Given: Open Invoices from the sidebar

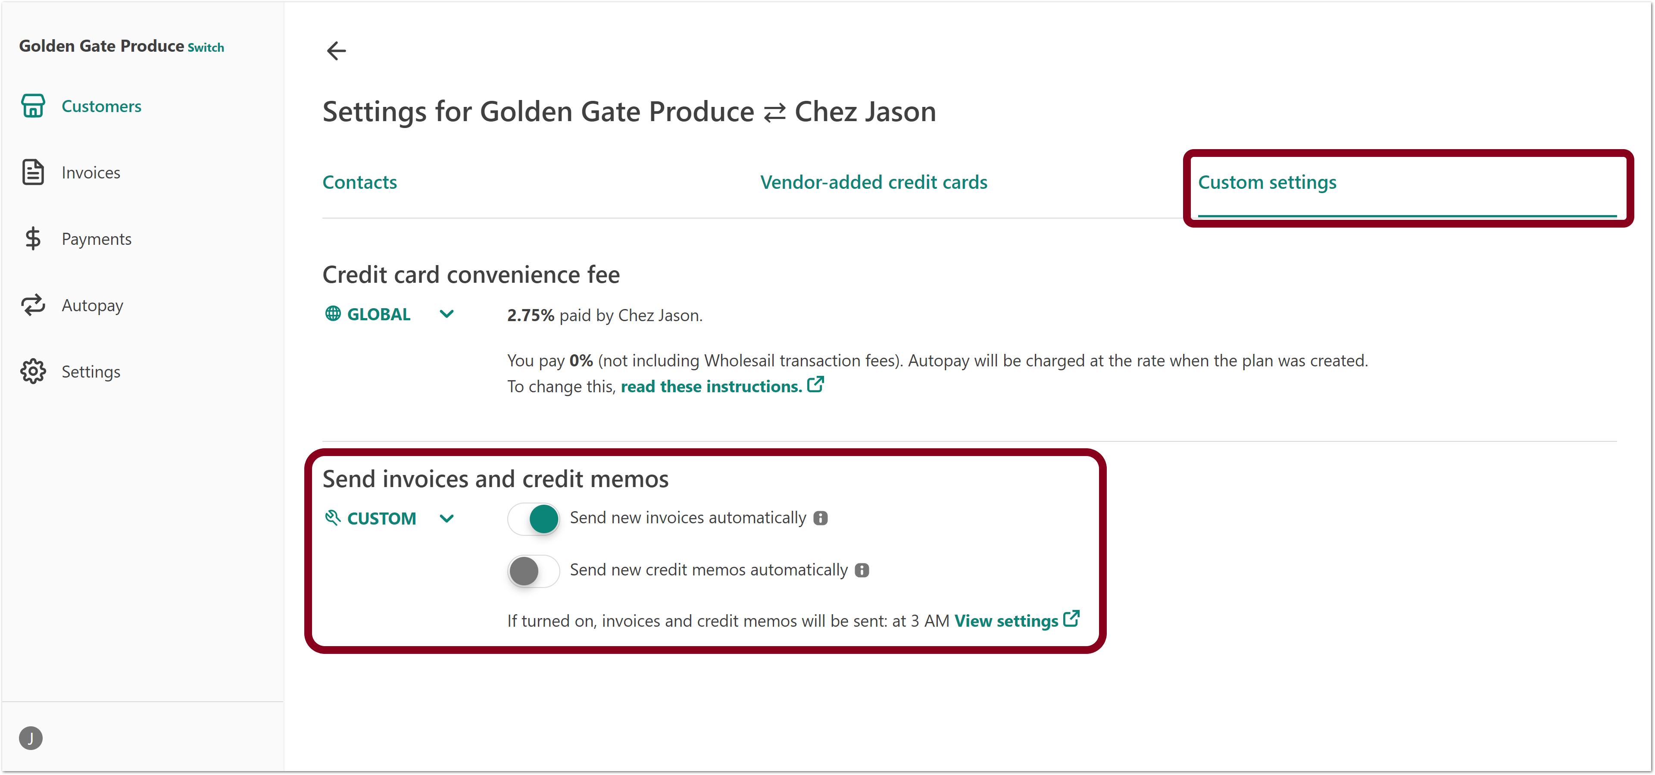Looking at the screenshot, I should (91, 172).
